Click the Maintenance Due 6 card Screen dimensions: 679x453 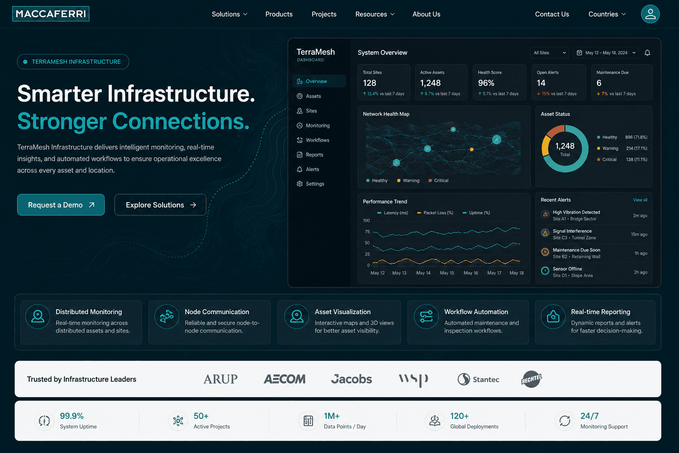pos(622,82)
